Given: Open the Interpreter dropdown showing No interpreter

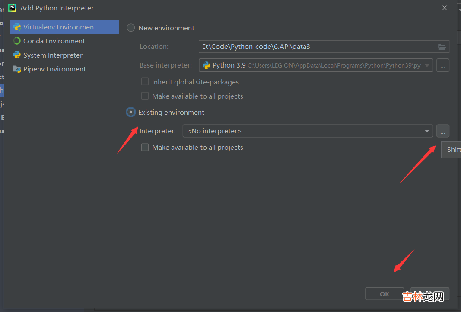Looking at the screenshot, I should [x=308, y=131].
